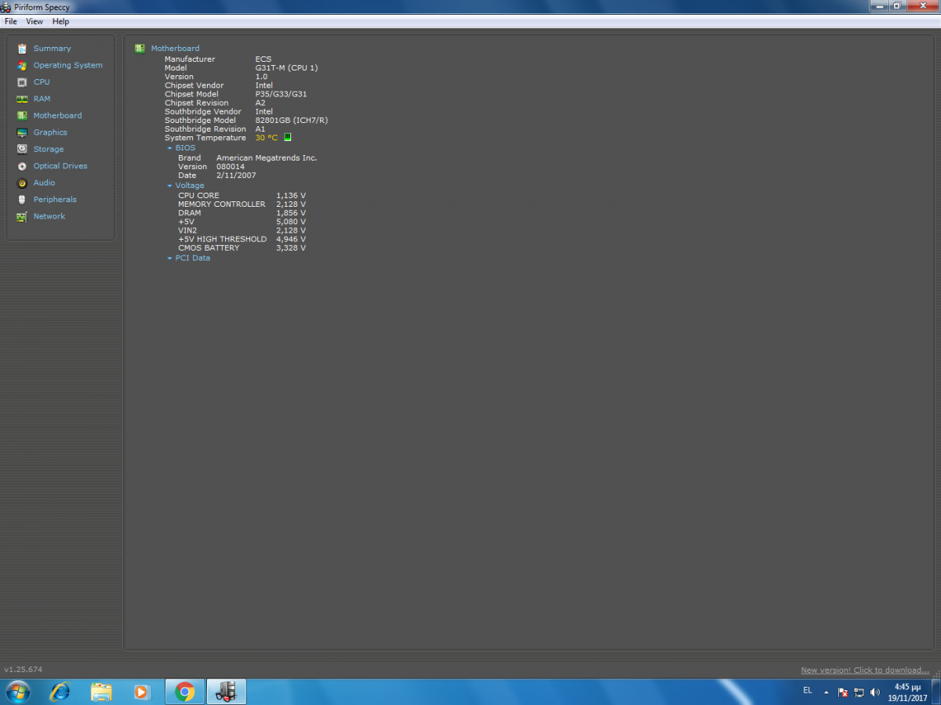The width and height of the screenshot is (941, 705).
Task: Show hidden tray icons arrow
Action: pyautogui.click(x=826, y=692)
